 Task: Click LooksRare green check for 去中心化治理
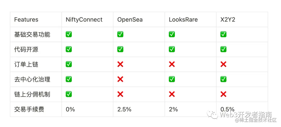click(172, 79)
